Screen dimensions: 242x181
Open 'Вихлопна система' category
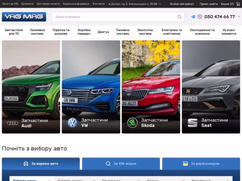pos(145,32)
